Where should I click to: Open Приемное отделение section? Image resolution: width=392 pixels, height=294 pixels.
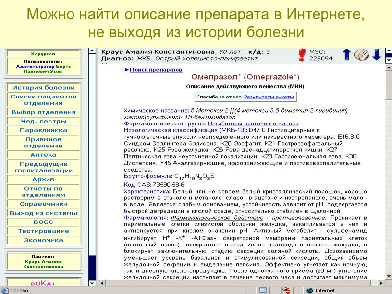pyautogui.click(x=44, y=143)
